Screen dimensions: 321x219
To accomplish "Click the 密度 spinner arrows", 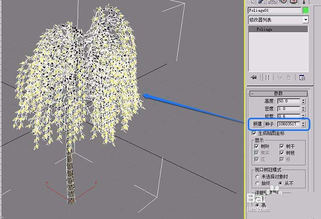I will pos(303,108).
